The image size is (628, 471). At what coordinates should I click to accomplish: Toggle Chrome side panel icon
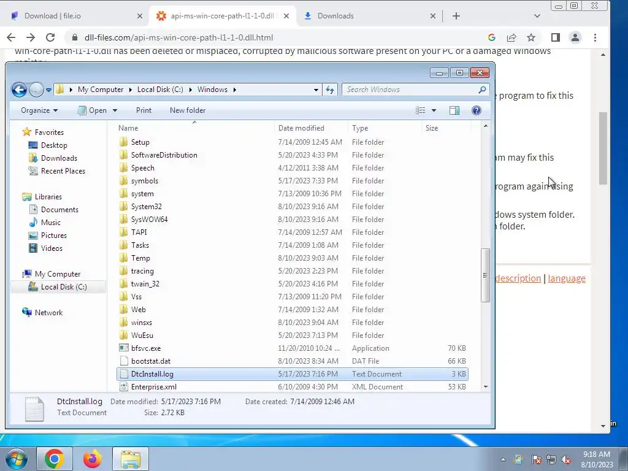(x=556, y=37)
